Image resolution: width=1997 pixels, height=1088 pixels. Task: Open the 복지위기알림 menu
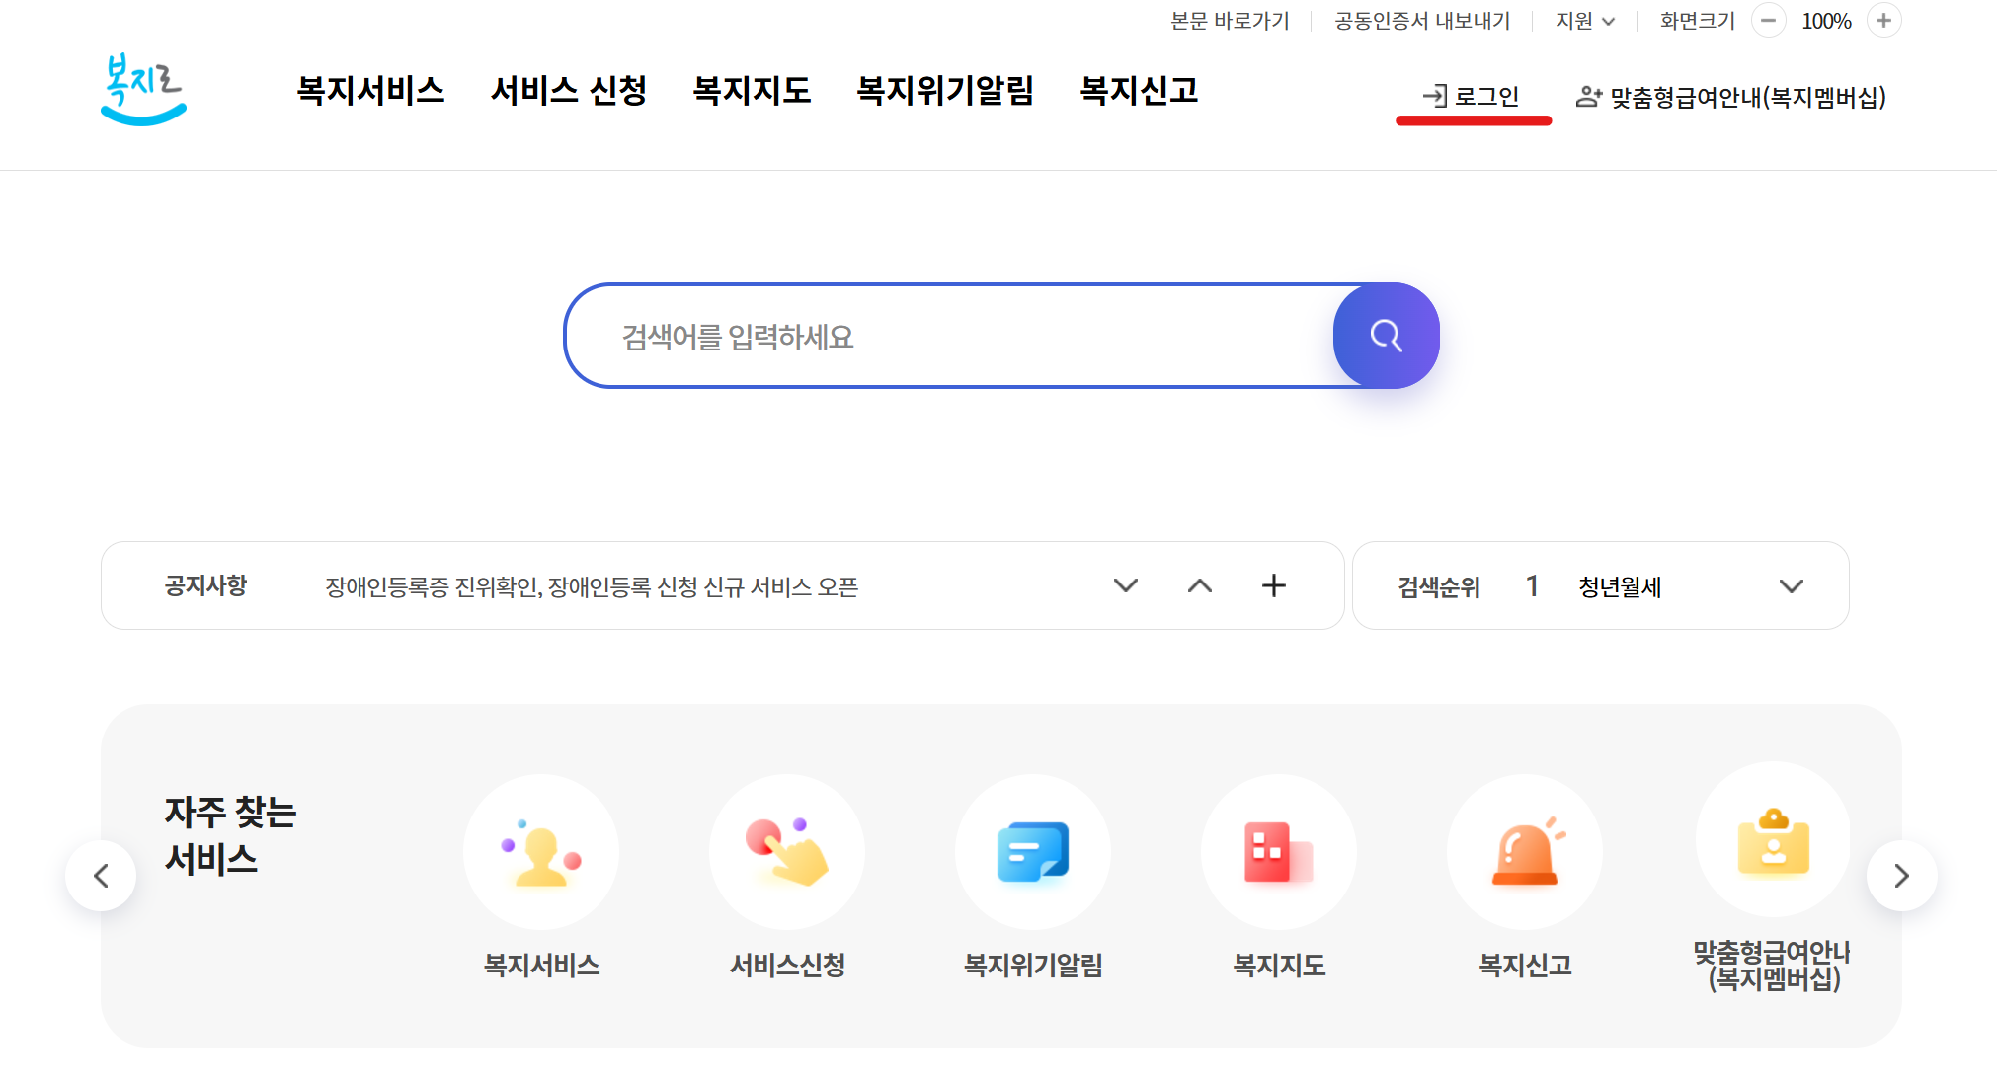click(x=946, y=91)
